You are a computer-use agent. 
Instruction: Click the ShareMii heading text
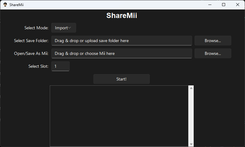[122, 16]
